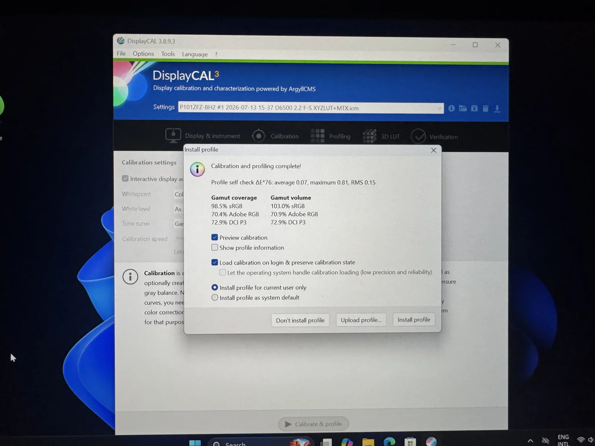595x446 pixels.
Task: Close the Install profile dialog
Action: (x=434, y=150)
